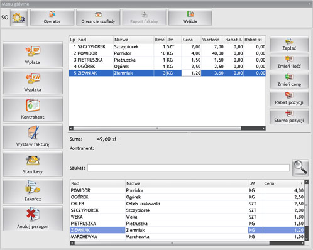Click the JM header in product list
This screenshot has height=250, width=313.
[255, 183]
